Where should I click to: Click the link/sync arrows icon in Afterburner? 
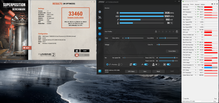pos(131,64)
